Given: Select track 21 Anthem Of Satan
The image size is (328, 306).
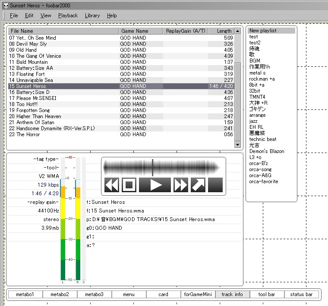Looking at the screenshot, I should 121,122.
